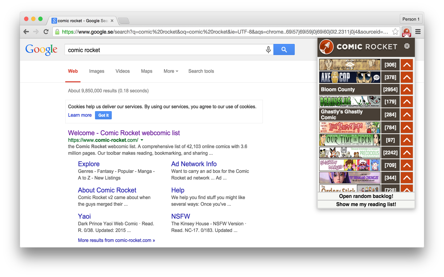The height and width of the screenshot is (277, 444).
Task: Close the comic rocket browser tab
Action: (112, 21)
